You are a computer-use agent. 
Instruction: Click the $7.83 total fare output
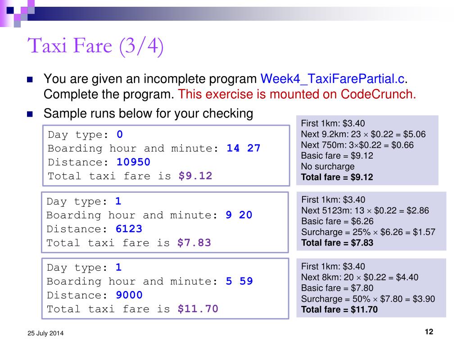(194, 243)
